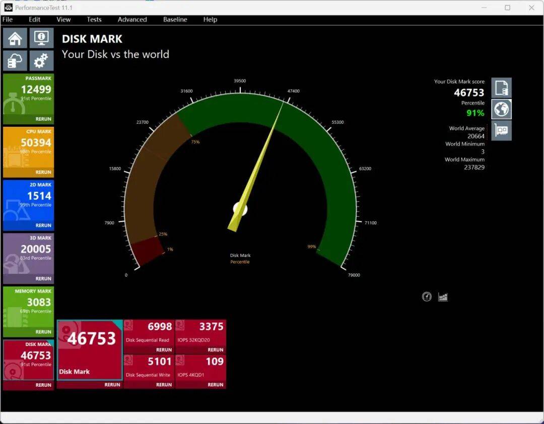Click the orange Percentile gauge caption
This screenshot has height=424, width=544.
[x=240, y=262]
